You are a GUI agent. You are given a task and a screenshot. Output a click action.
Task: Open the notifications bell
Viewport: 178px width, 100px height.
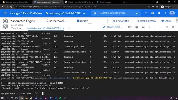click(159, 13)
